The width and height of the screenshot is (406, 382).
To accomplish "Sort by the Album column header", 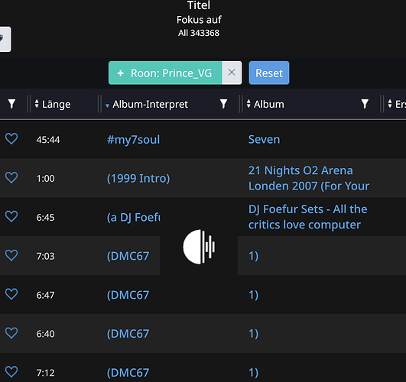I will coord(265,105).
